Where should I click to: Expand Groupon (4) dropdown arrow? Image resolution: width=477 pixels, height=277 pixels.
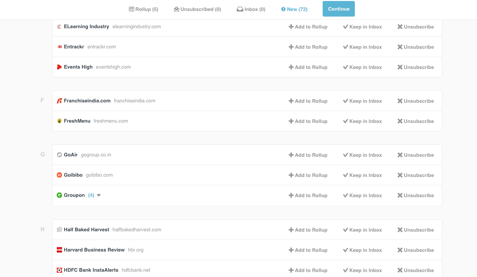point(99,195)
